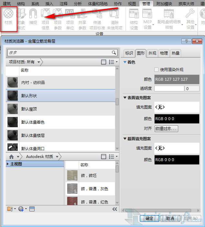This screenshot has width=205, height=227.
Task: Collapse the 着色 section
Action: [x=125, y=62]
